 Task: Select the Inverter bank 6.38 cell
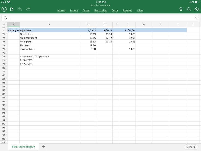(87, 49)
